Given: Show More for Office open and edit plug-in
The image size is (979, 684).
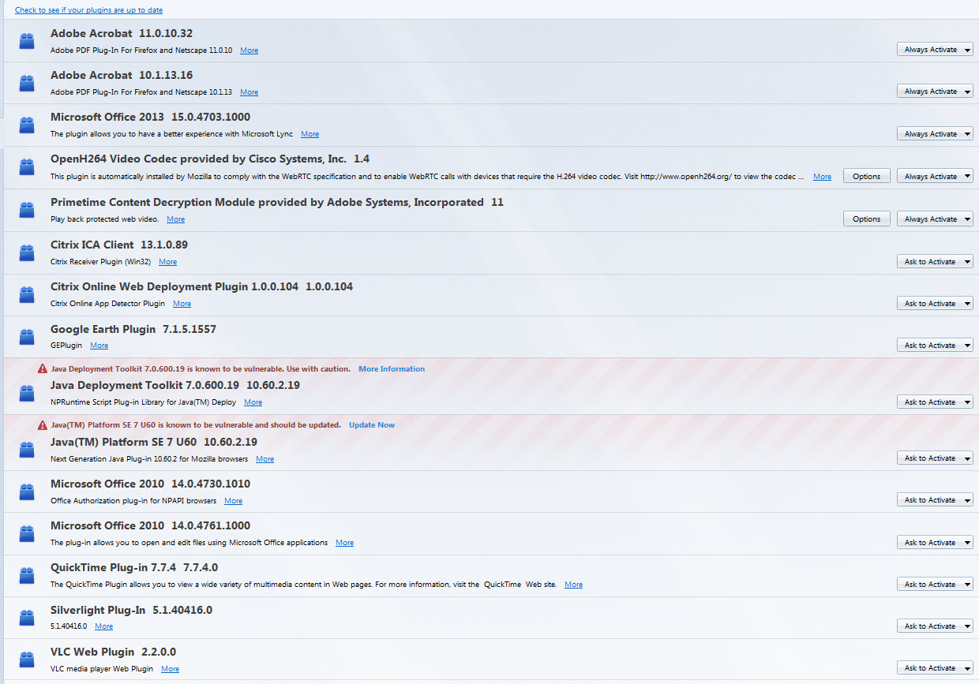Looking at the screenshot, I should pos(344,543).
